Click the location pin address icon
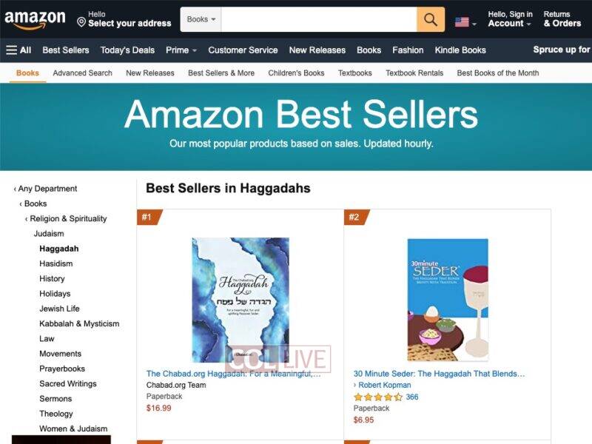The width and height of the screenshot is (592, 444). pyautogui.click(x=81, y=22)
